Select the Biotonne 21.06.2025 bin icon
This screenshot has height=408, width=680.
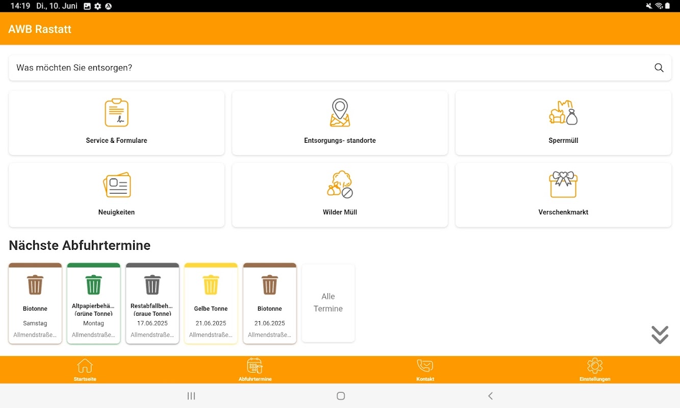click(270, 285)
